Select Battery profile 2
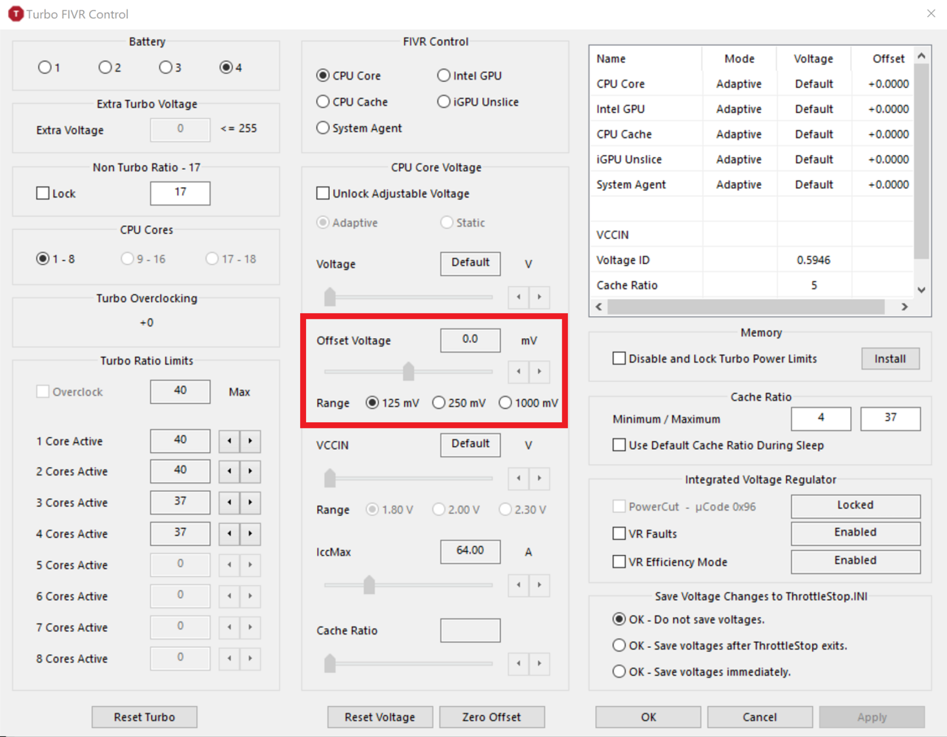The width and height of the screenshot is (947, 737). coord(105,67)
